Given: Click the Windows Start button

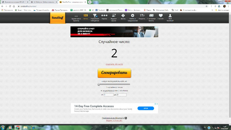Looking at the screenshot, I should click(3, 128).
